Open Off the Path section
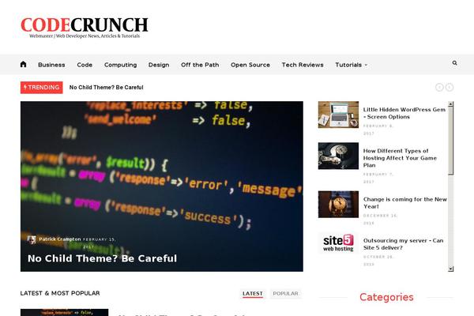 click(200, 65)
